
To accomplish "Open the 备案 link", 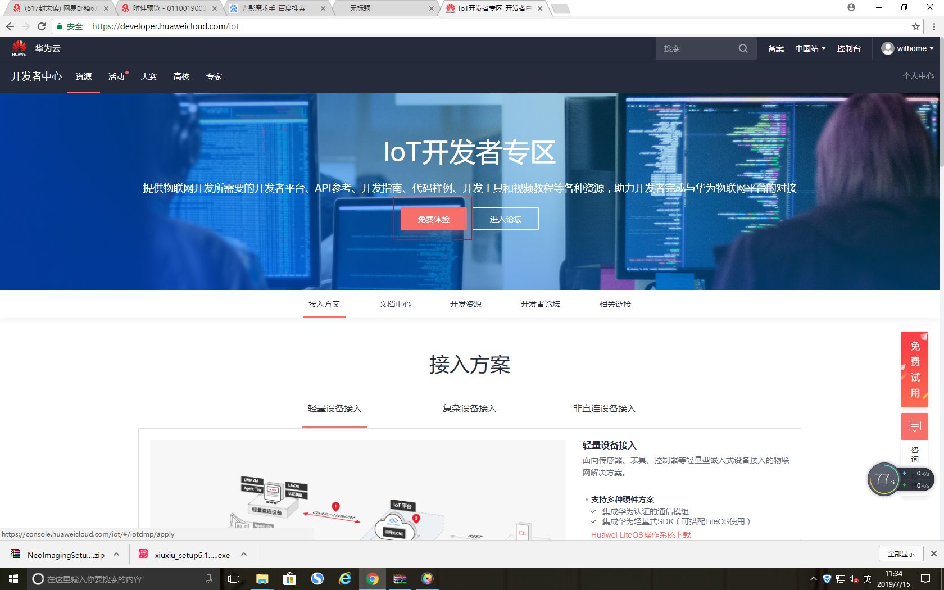I will [x=776, y=48].
